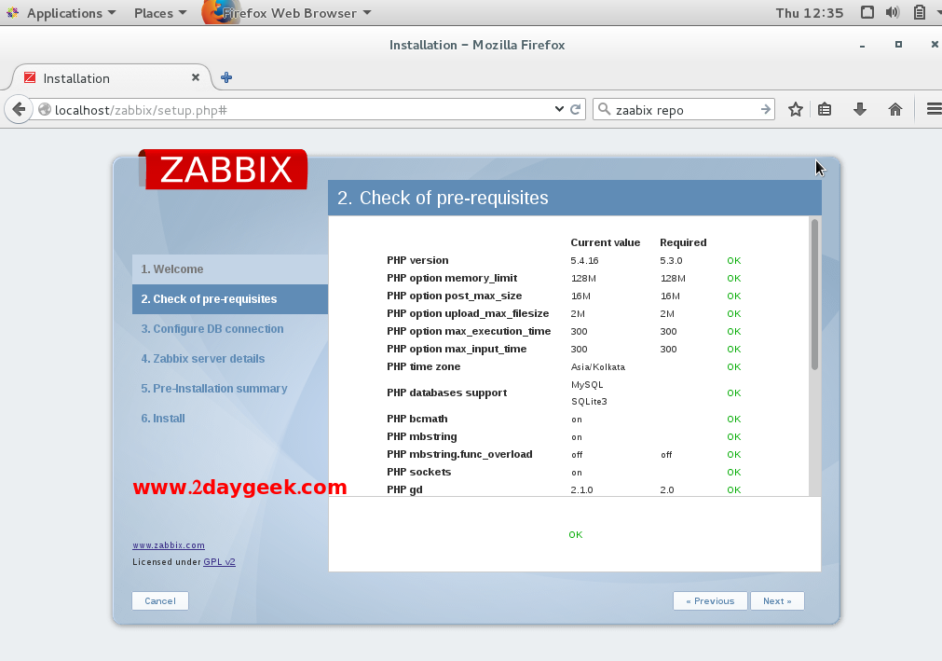Screen dimensions: 942x661
Task: Click the overall OK status below the list
Action: coord(576,535)
